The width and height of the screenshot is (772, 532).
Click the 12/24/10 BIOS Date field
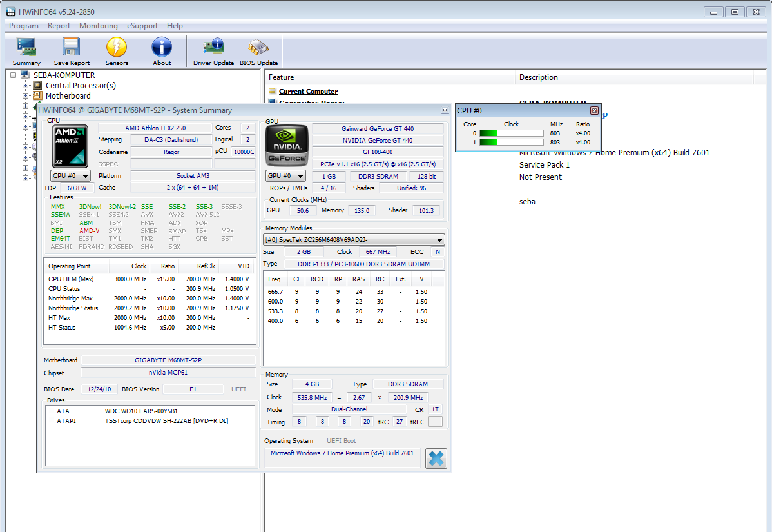(x=99, y=389)
